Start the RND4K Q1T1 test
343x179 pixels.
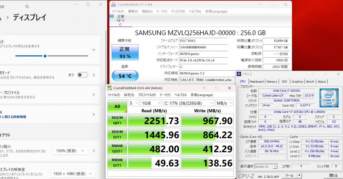pyautogui.click(x=117, y=163)
